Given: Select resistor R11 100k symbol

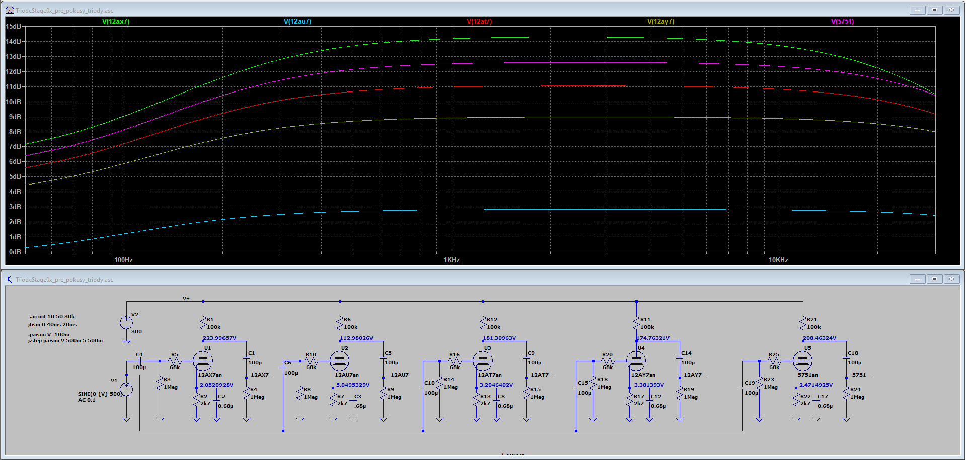Looking at the screenshot, I should (x=637, y=323).
